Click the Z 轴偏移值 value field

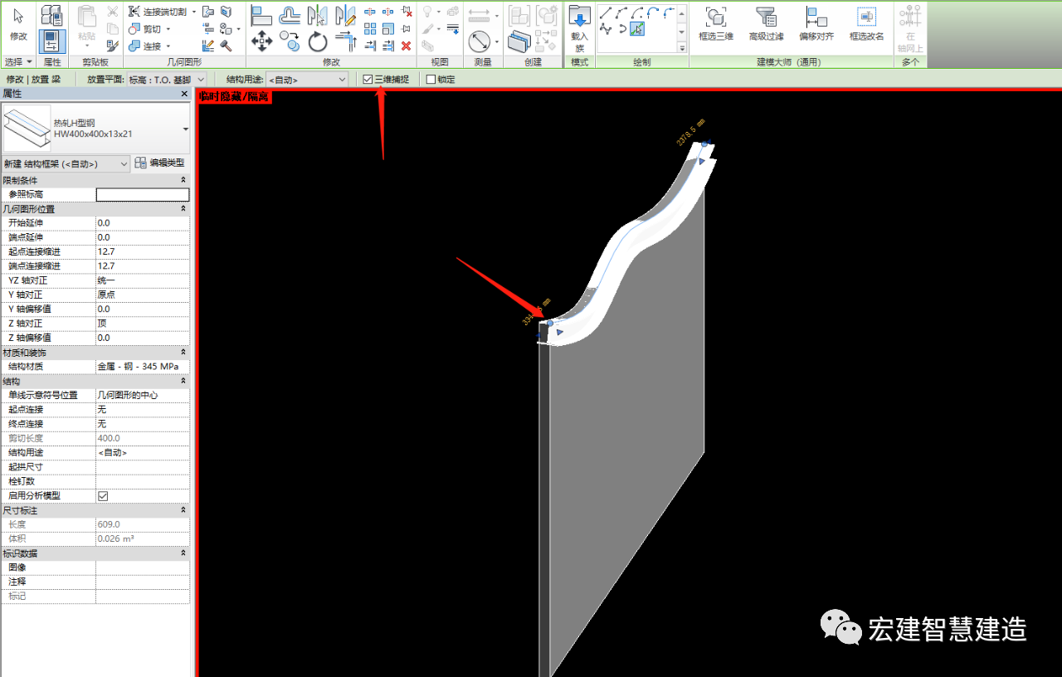(143, 338)
